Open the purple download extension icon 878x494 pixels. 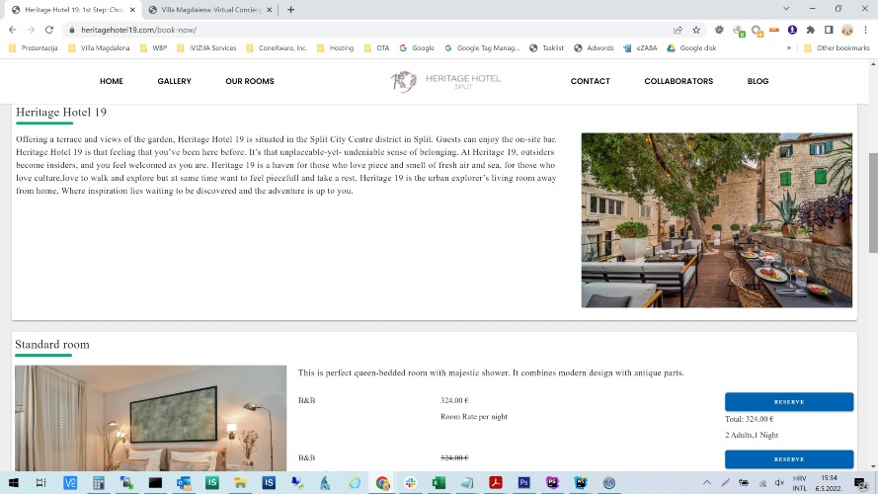[x=792, y=30]
